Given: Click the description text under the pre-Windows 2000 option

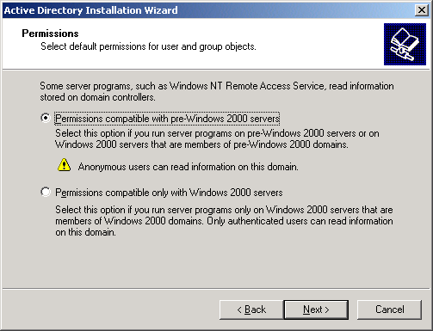Looking at the screenshot, I should click(217, 138).
